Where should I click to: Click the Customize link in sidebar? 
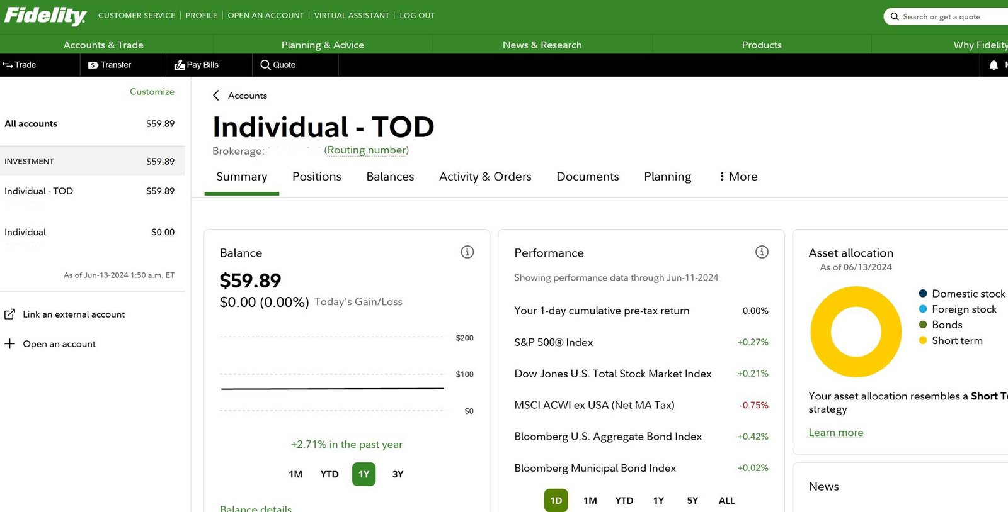[x=152, y=92]
